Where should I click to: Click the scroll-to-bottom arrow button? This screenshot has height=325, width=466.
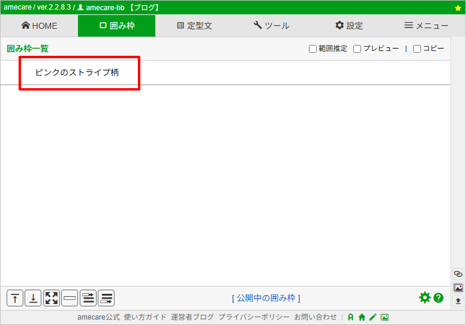(33, 298)
